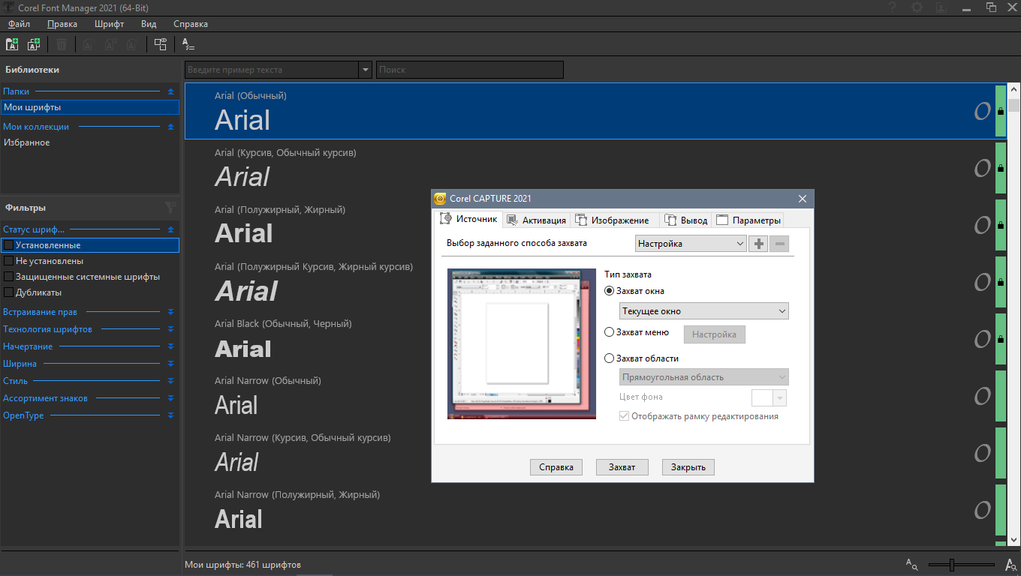The image size is (1021, 576).
Task: Click the plus icon beside the Настройка preset
Action: click(x=758, y=244)
